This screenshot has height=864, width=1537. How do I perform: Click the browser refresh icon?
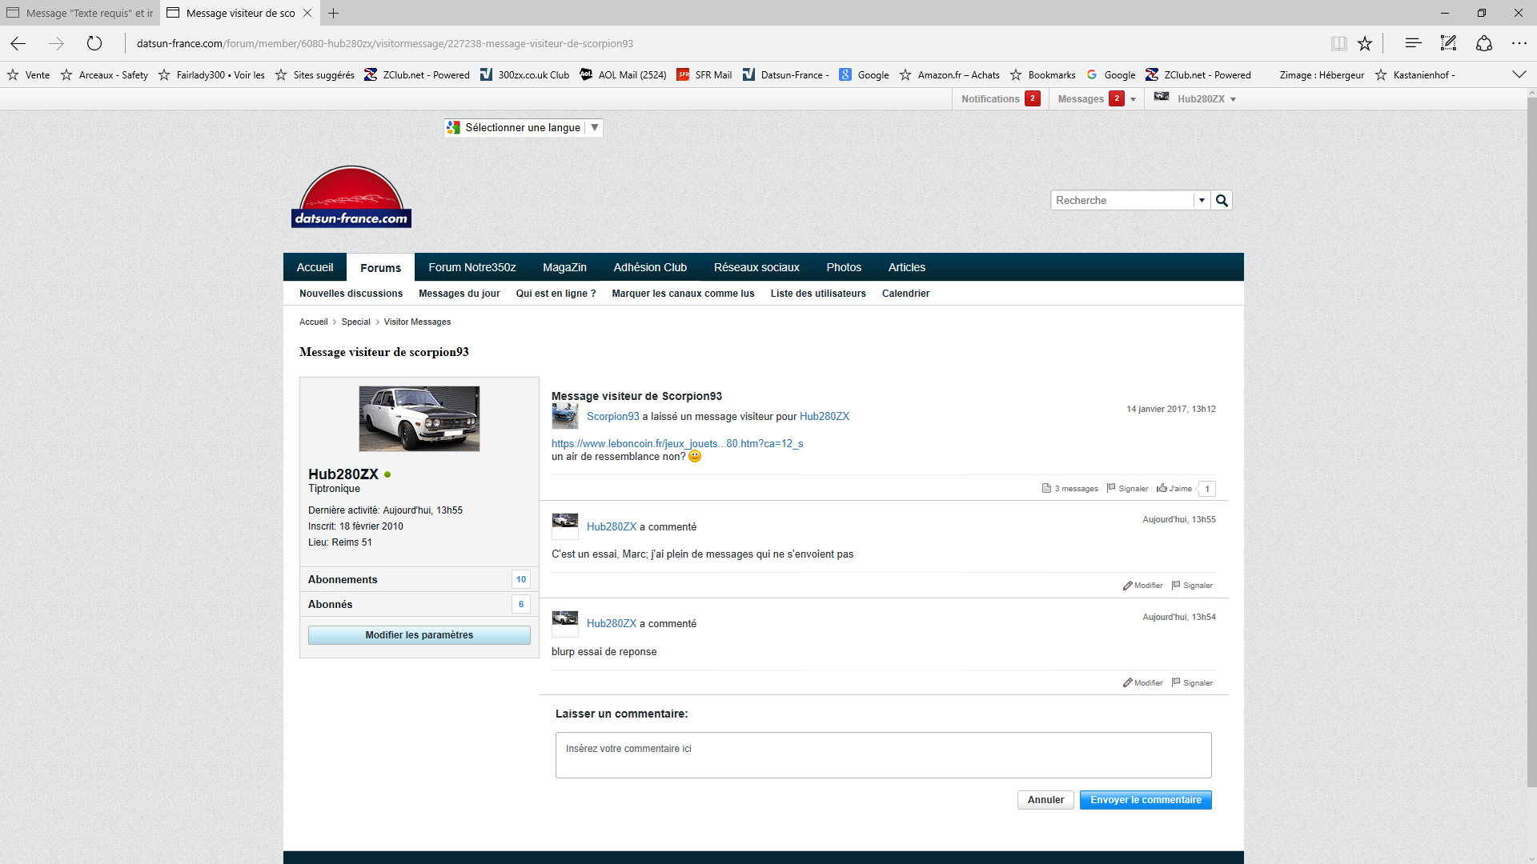click(94, 43)
